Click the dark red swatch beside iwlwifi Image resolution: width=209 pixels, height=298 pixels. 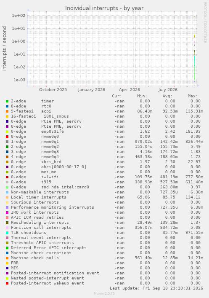pos(7,177)
